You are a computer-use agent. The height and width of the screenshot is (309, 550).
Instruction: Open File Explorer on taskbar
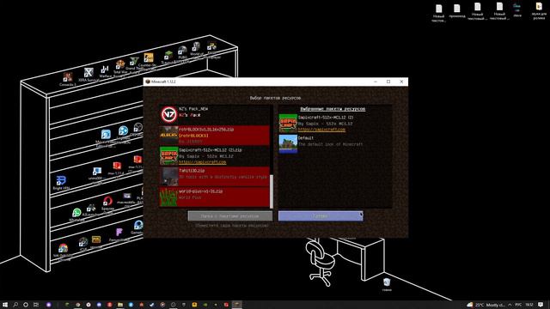point(120,305)
